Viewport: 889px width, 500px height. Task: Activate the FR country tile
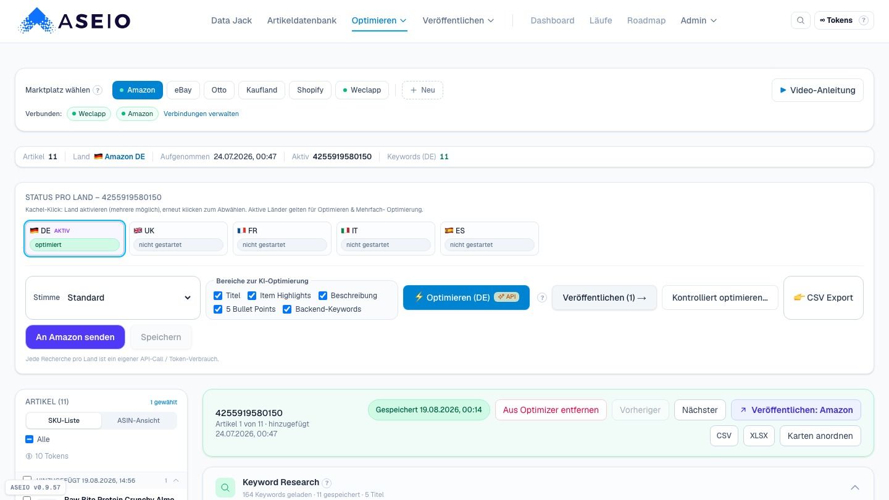pyautogui.click(x=282, y=238)
